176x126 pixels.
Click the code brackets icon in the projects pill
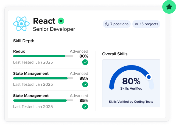tap(136, 24)
